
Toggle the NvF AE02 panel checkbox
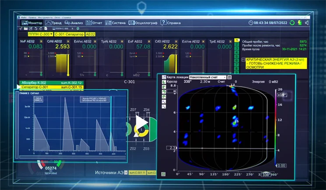pyautogui.click(x=41, y=41)
